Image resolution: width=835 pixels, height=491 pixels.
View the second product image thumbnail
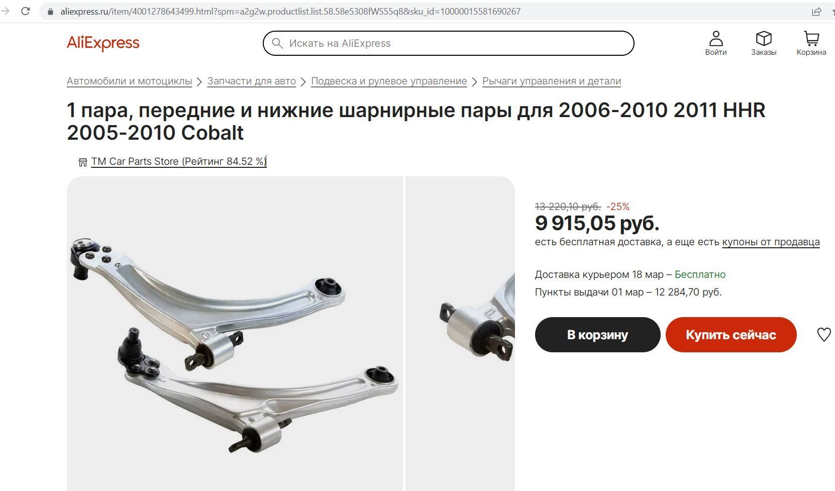coord(460,334)
